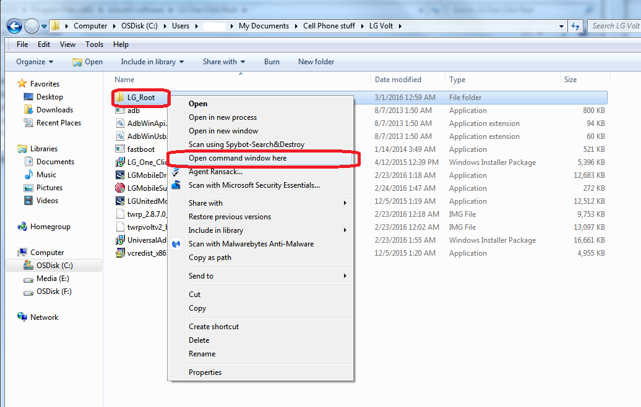Screen dimensions: 641x407
Task: Select LGMobileDr application icon
Action: pos(120,175)
